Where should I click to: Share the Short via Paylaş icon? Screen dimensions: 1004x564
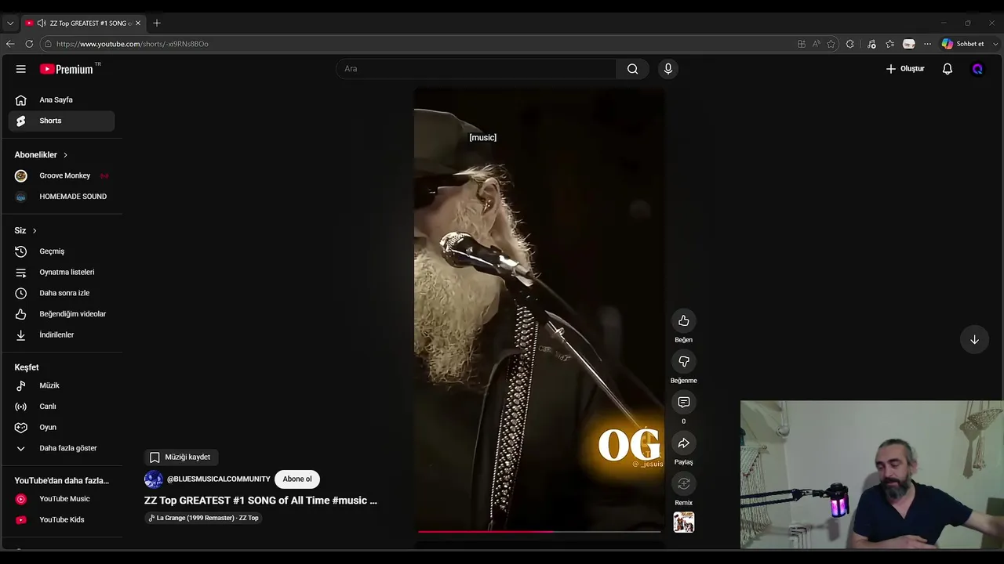[684, 443]
